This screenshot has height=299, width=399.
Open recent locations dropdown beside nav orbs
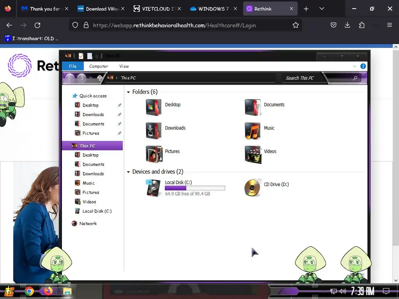(x=91, y=78)
